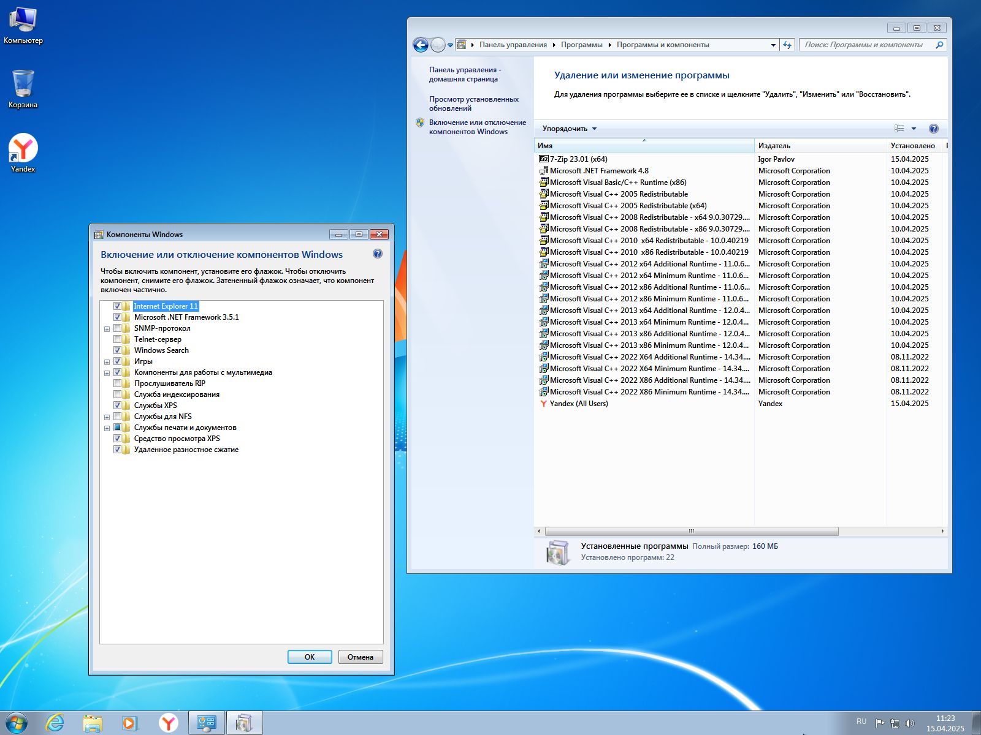Open the Computer desktop icon

(x=23, y=26)
